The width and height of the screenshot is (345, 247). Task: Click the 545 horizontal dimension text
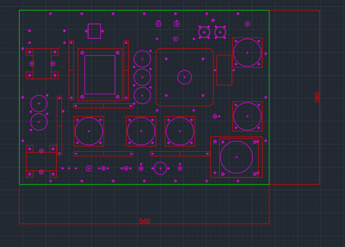144,221
